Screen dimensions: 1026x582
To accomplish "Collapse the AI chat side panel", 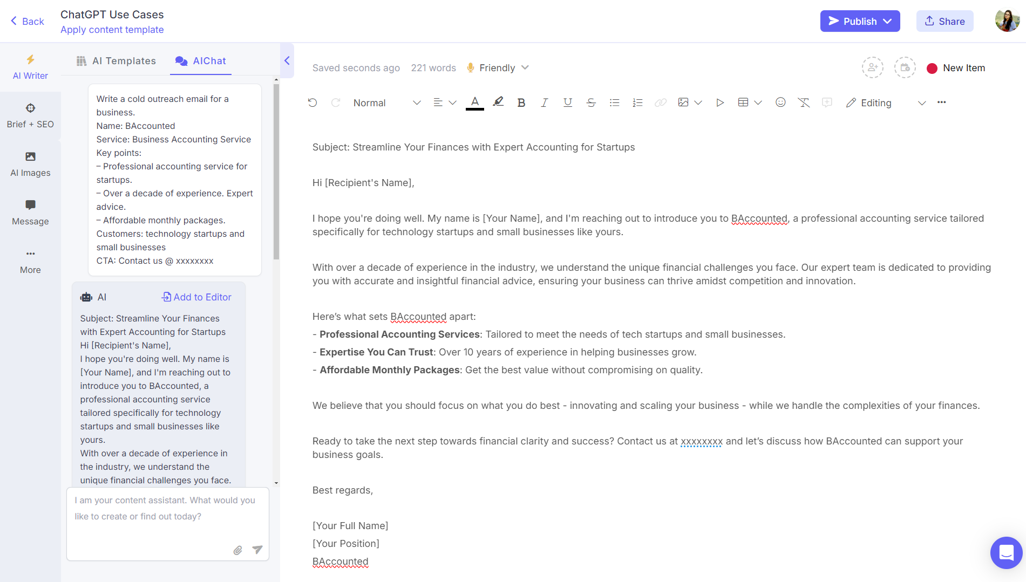I will 287,61.
